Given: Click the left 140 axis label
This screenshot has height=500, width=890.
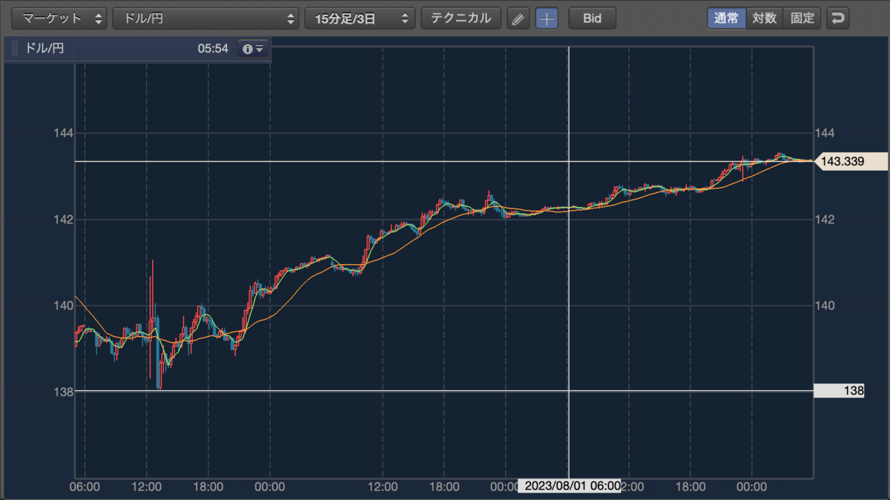Looking at the screenshot, I should tap(63, 306).
